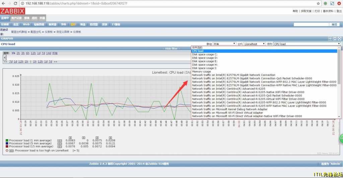Open the group dropdown showing 所有
Viewport: 343px width, 178px height.
[x=224, y=44]
